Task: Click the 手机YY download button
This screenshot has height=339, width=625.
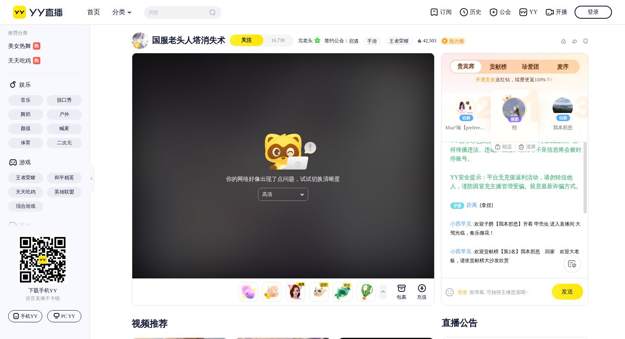Action: (x=25, y=316)
